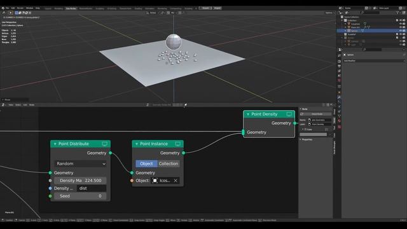Toggle eye visibility of Plane object
The image size is (407, 229).
[401, 27]
